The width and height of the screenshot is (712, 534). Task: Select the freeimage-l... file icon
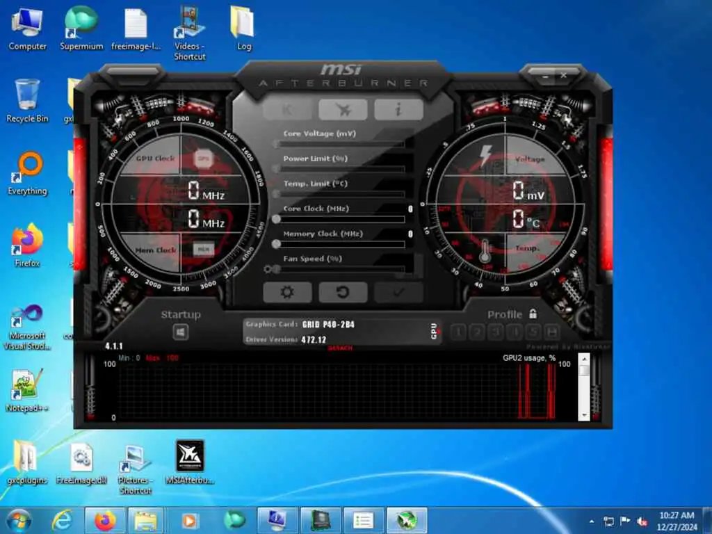(136, 30)
